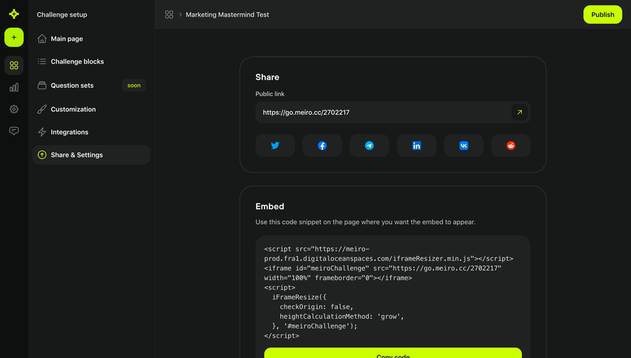
Task: Select Question sets menu item
Action: (x=91, y=86)
